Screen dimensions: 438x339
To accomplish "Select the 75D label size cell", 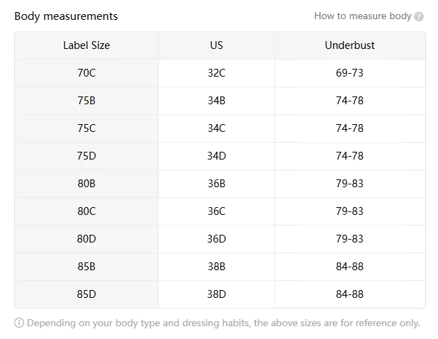I will [x=86, y=156].
